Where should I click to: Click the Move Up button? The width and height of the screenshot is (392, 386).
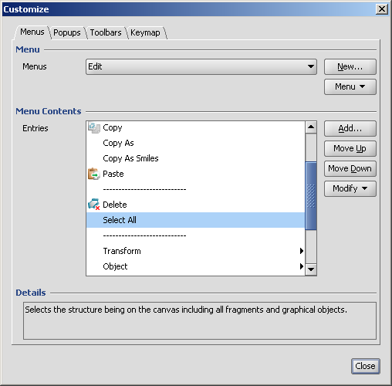click(350, 148)
